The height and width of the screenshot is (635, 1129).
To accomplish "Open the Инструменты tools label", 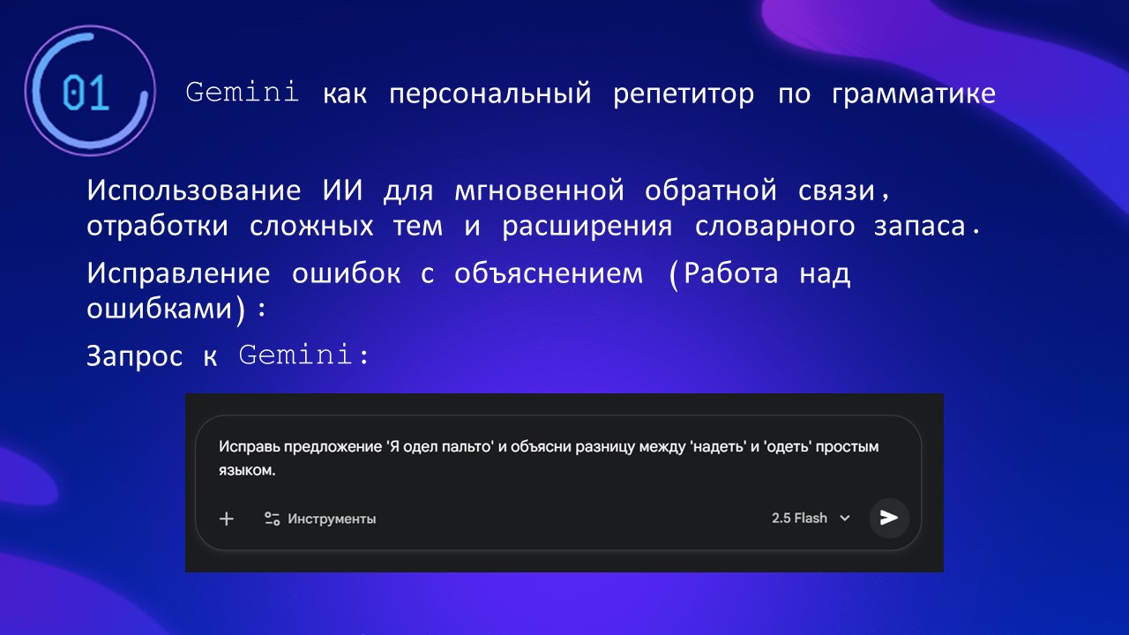I will click(332, 519).
